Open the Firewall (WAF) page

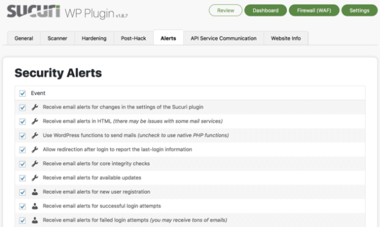[314, 10]
